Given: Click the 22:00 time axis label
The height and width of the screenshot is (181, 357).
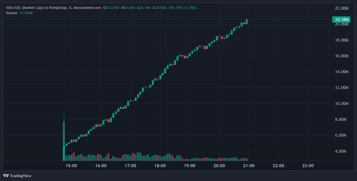Looking at the screenshot, I should pos(278,166).
